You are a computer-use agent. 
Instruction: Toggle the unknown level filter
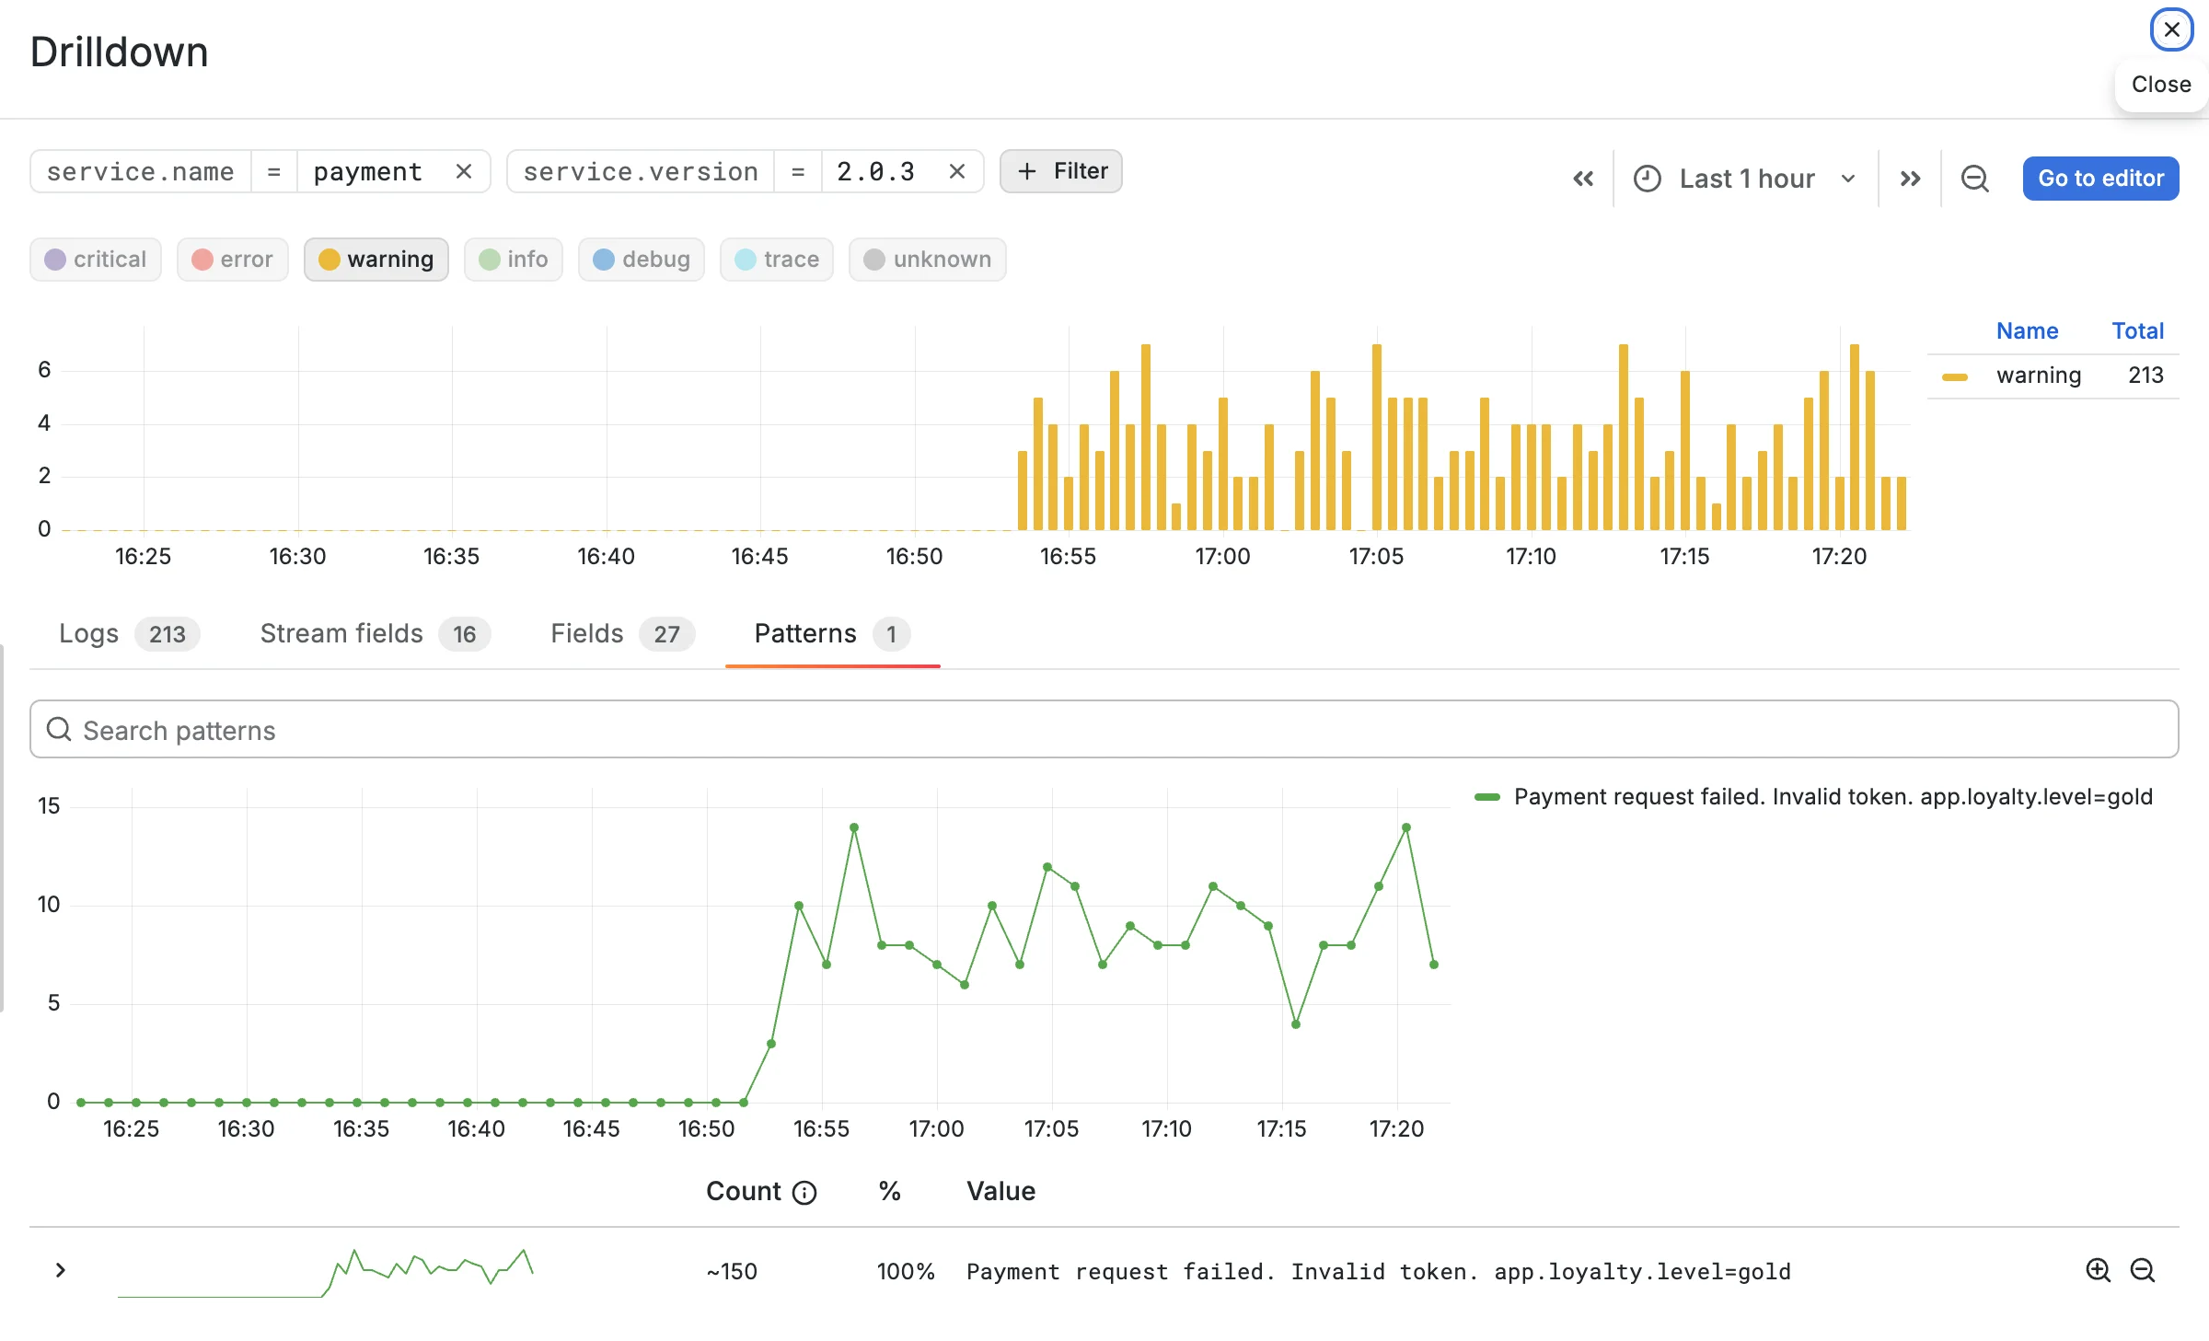click(x=928, y=260)
